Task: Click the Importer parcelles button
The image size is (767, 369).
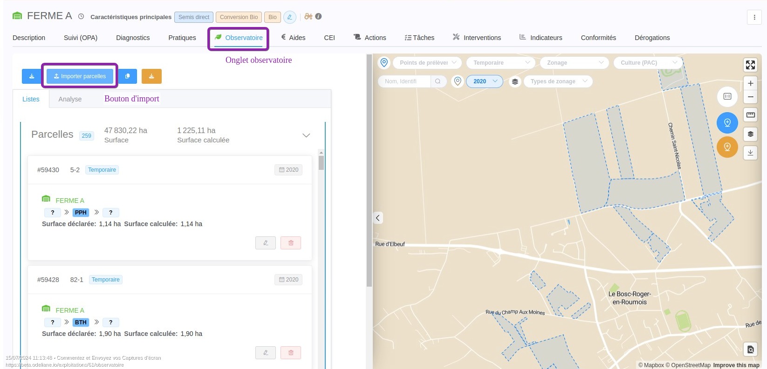Action: 80,76
